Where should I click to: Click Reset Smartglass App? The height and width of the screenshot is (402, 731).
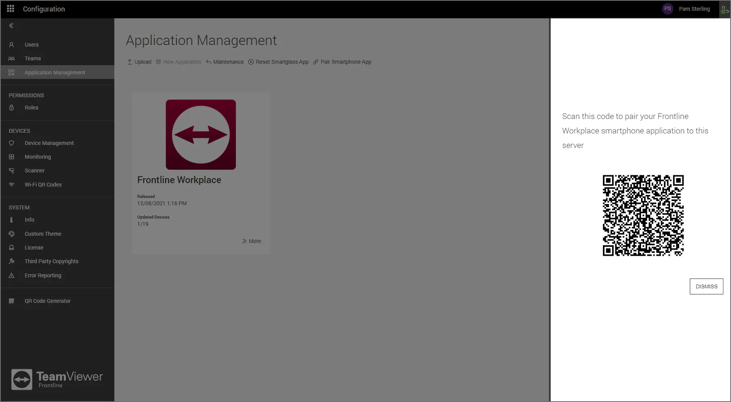tap(278, 62)
